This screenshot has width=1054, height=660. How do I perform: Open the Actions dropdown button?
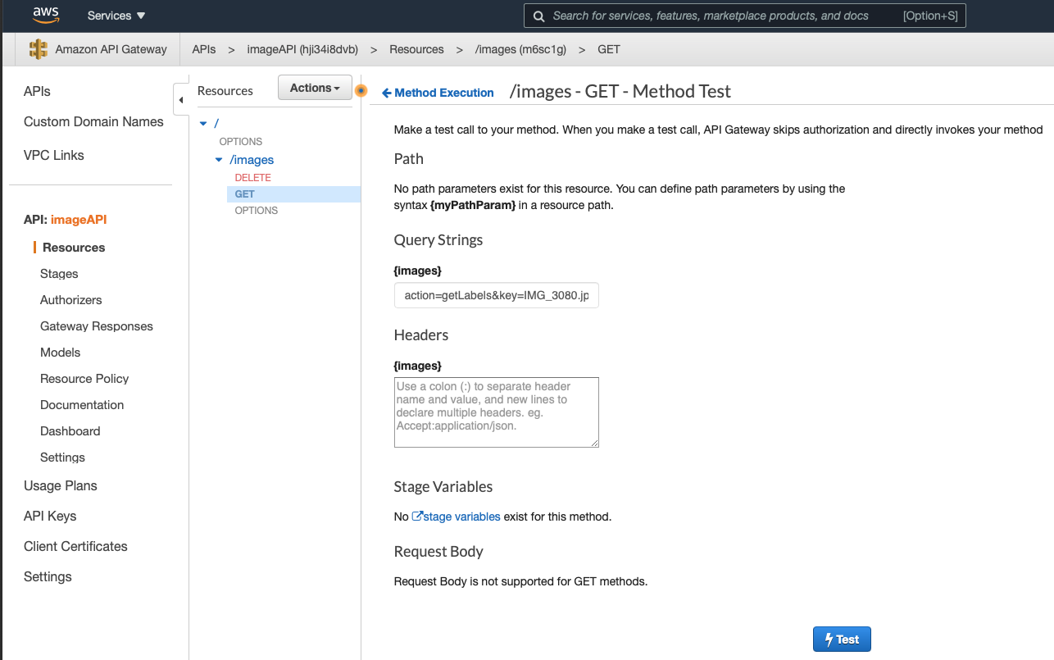(315, 88)
